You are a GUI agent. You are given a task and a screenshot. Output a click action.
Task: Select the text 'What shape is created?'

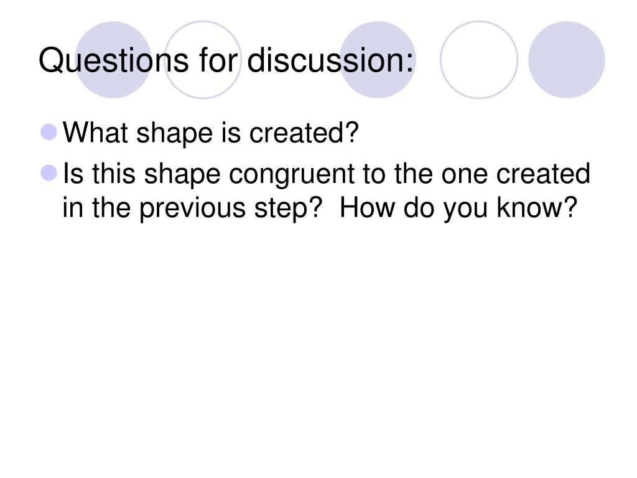pos(211,133)
